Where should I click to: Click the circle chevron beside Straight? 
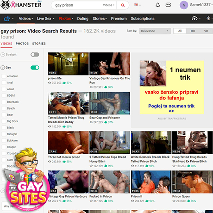click(x=3, y=55)
